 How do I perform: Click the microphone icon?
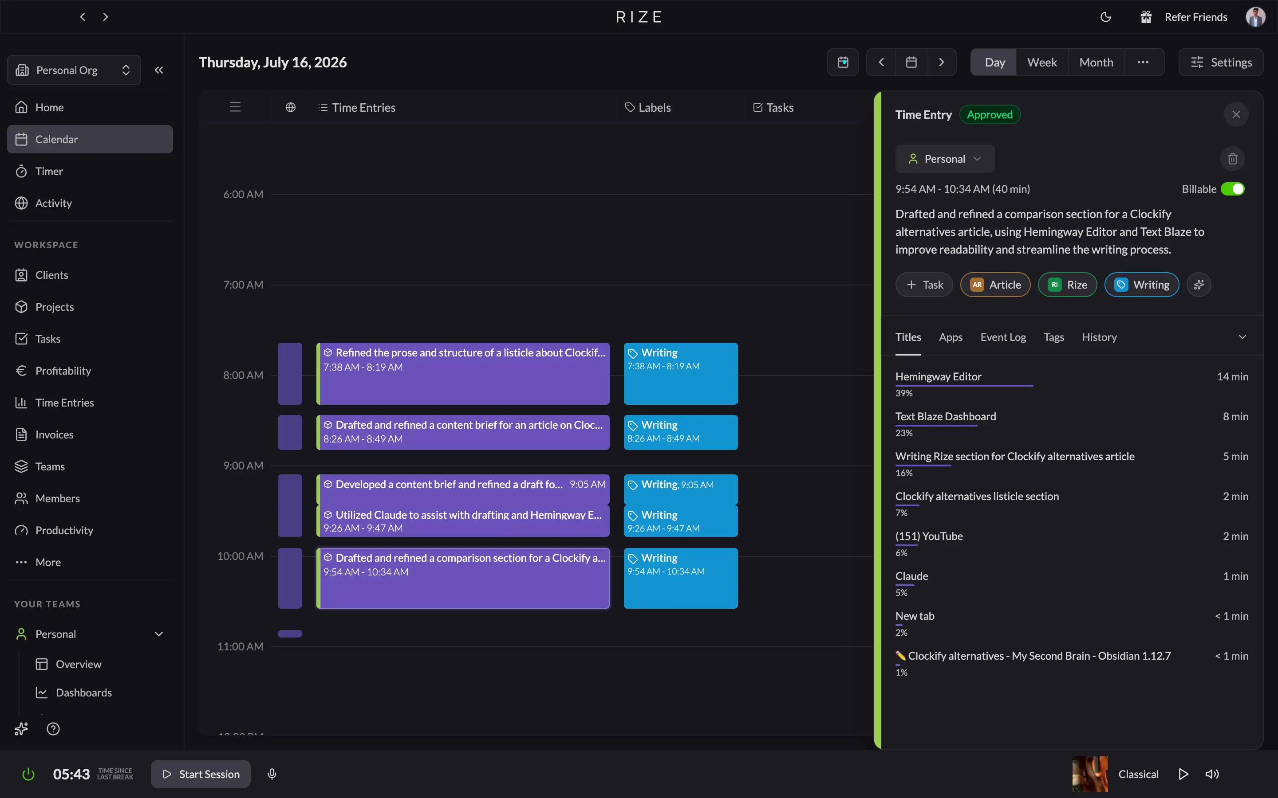272,774
